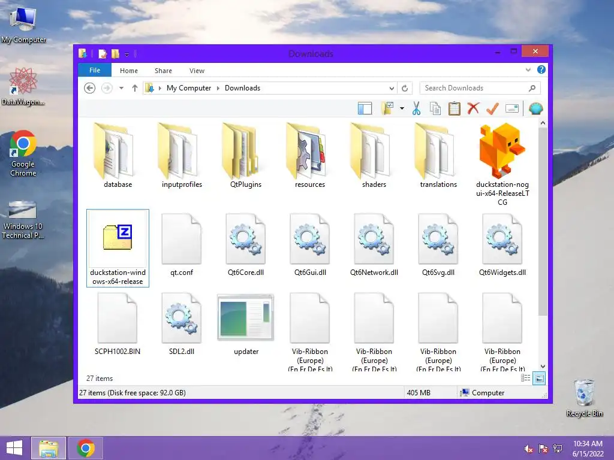Image resolution: width=614 pixels, height=460 pixels.
Task: Click the folder options toolbar icon
Action: 388,108
